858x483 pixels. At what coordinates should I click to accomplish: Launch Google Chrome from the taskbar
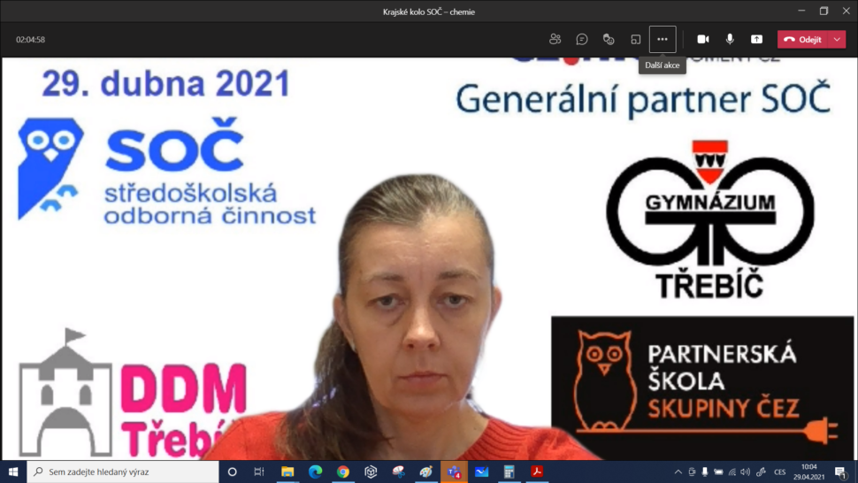click(x=343, y=471)
